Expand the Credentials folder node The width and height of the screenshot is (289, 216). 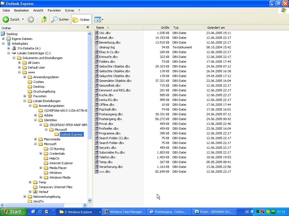[41, 153]
